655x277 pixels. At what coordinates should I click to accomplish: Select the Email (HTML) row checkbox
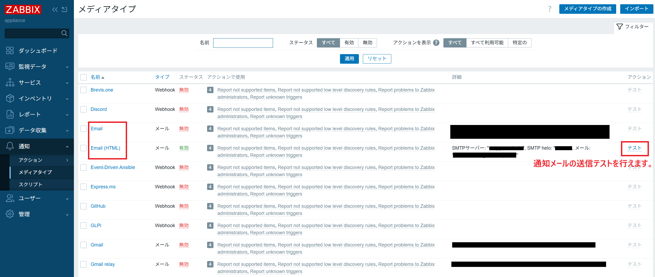83,148
